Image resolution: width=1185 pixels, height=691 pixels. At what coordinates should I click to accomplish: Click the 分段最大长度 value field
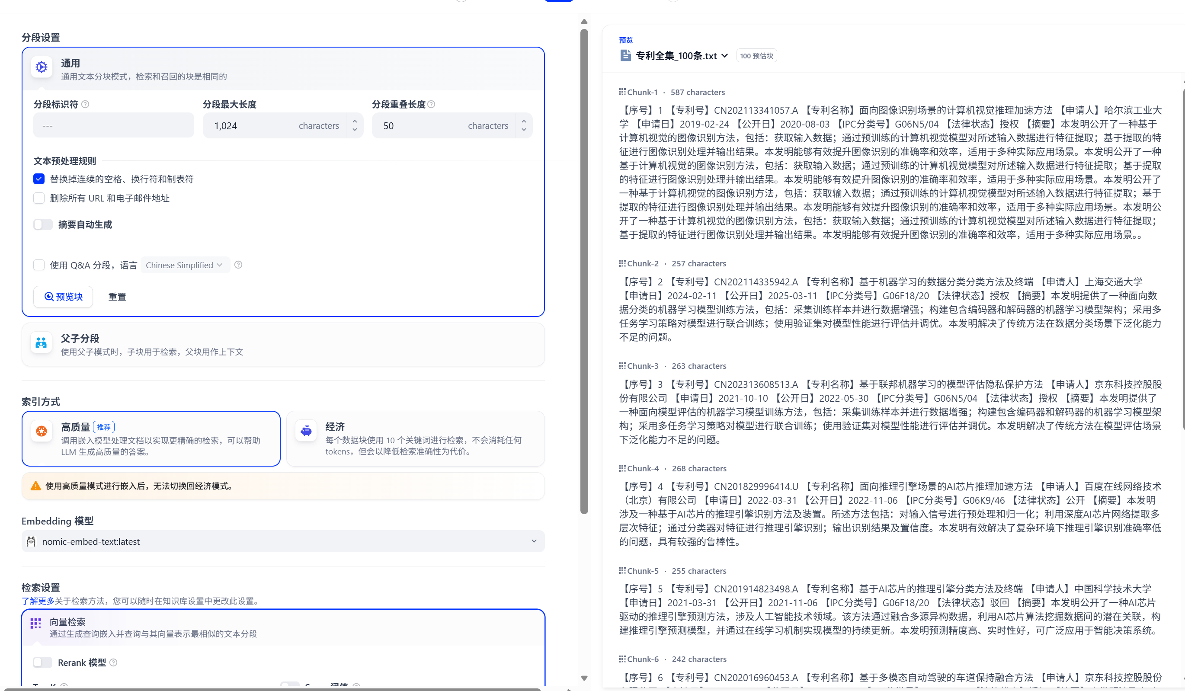tap(275, 125)
